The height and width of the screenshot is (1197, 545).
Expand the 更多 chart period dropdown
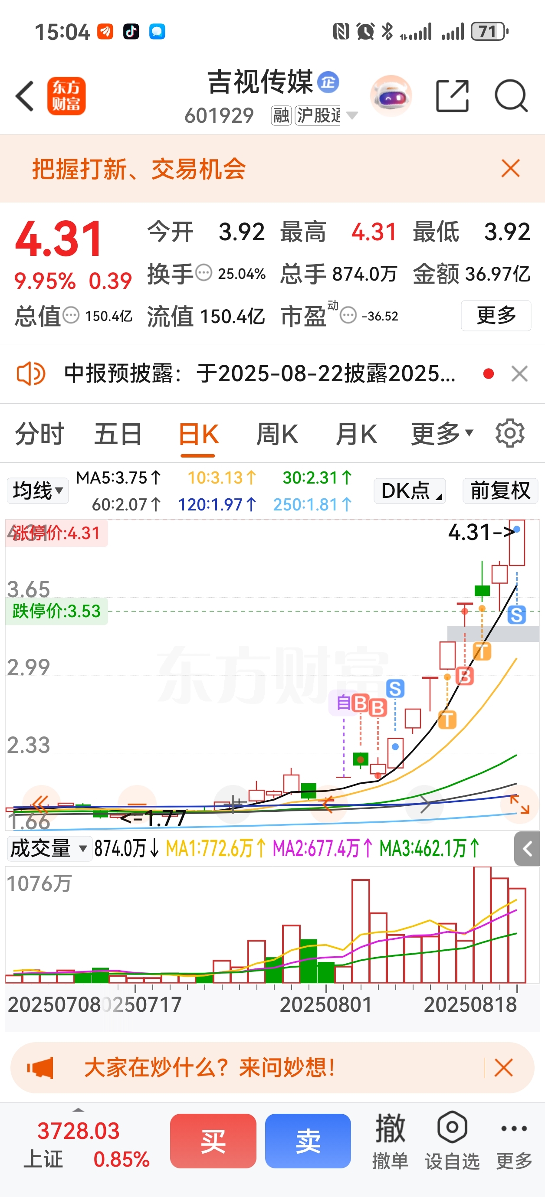click(x=442, y=434)
